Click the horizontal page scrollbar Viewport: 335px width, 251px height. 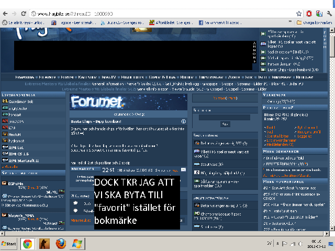coord(164,234)
